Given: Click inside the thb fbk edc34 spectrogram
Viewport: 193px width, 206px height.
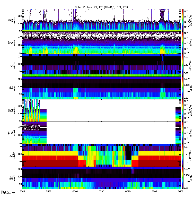Looking at the screenshot, I should pos(101,65).
